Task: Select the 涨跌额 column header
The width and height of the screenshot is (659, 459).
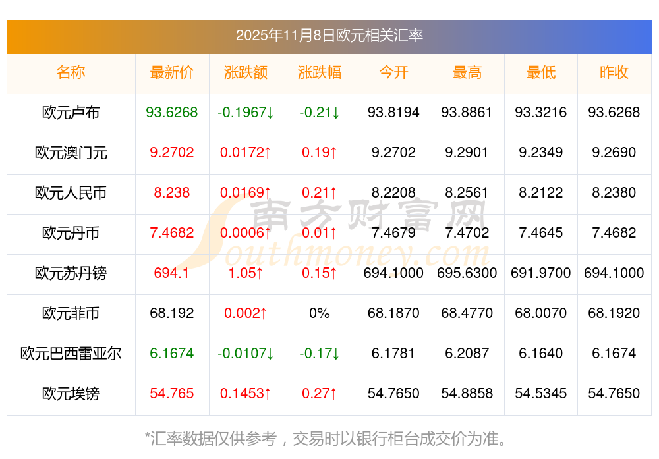Action: click(246, 72)
